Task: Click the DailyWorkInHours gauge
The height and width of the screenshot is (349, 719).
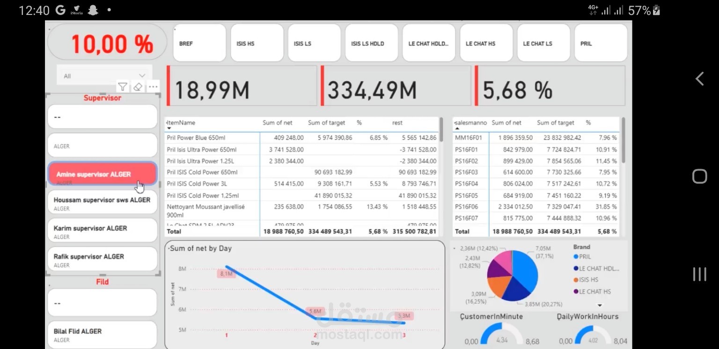Action: [593, 335]
